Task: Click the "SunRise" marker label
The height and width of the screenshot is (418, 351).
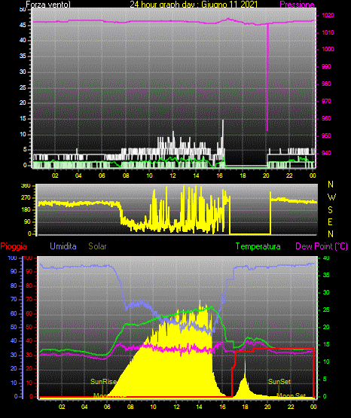Action: (x=103, y=382)
